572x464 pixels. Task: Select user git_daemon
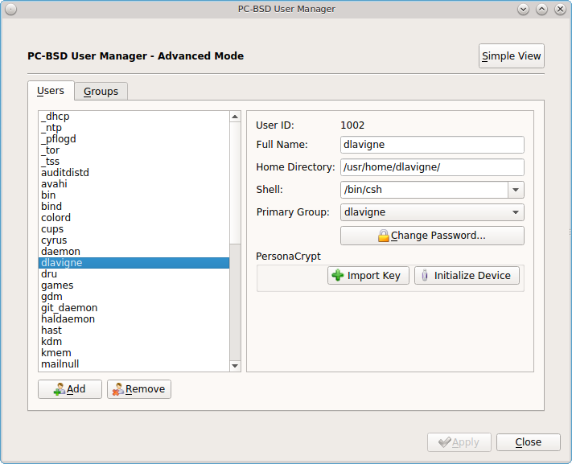coord(134,308)
